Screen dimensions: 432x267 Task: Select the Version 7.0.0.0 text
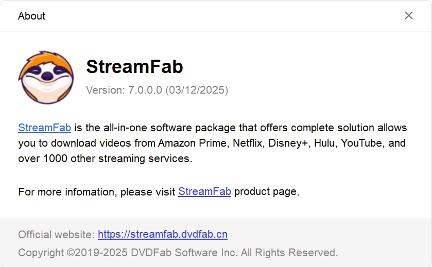(124, 90)
